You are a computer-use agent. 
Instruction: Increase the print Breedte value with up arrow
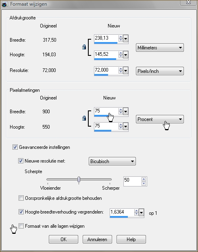pyautogui.click(x=121, y=37)
